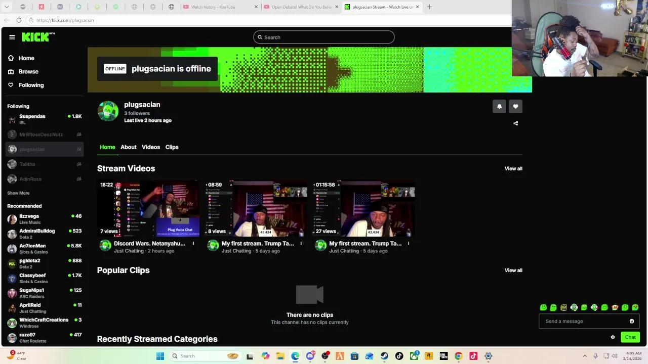Insert the last crying green emote
648x364 pixels.
pos(635,307)
